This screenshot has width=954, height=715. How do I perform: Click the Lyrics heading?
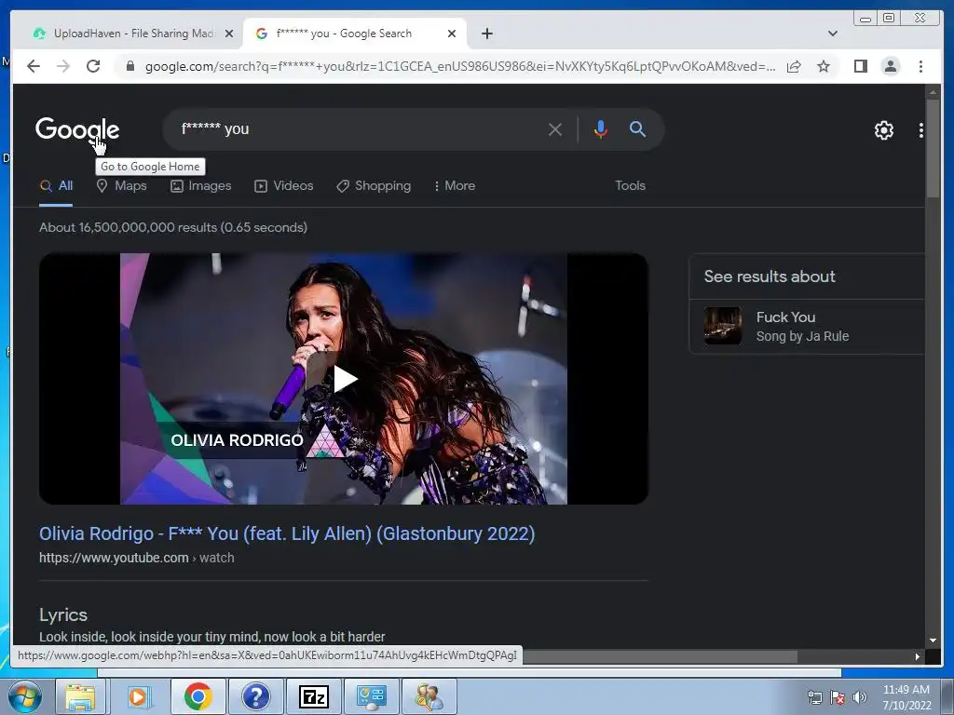pyautogui.click(x=63, y=614)
